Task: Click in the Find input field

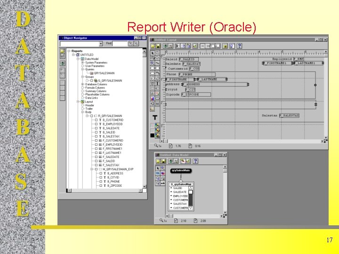Action: click(x=120, y=44)
